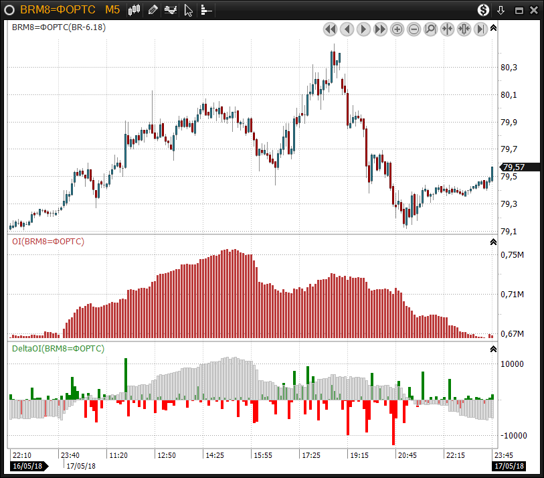This screenshot has height=478, width=544.
Task: Step chart forward with single right arrow
Action: pyautogui.click(x=363, y=29)
